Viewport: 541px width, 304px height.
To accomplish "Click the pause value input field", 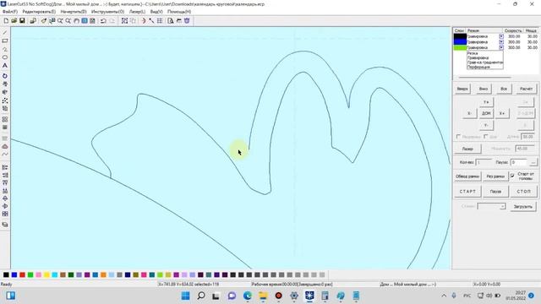I will pyautogui.click(x=519, y=162).
